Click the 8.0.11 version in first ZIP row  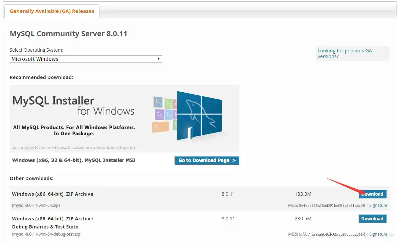228,194
